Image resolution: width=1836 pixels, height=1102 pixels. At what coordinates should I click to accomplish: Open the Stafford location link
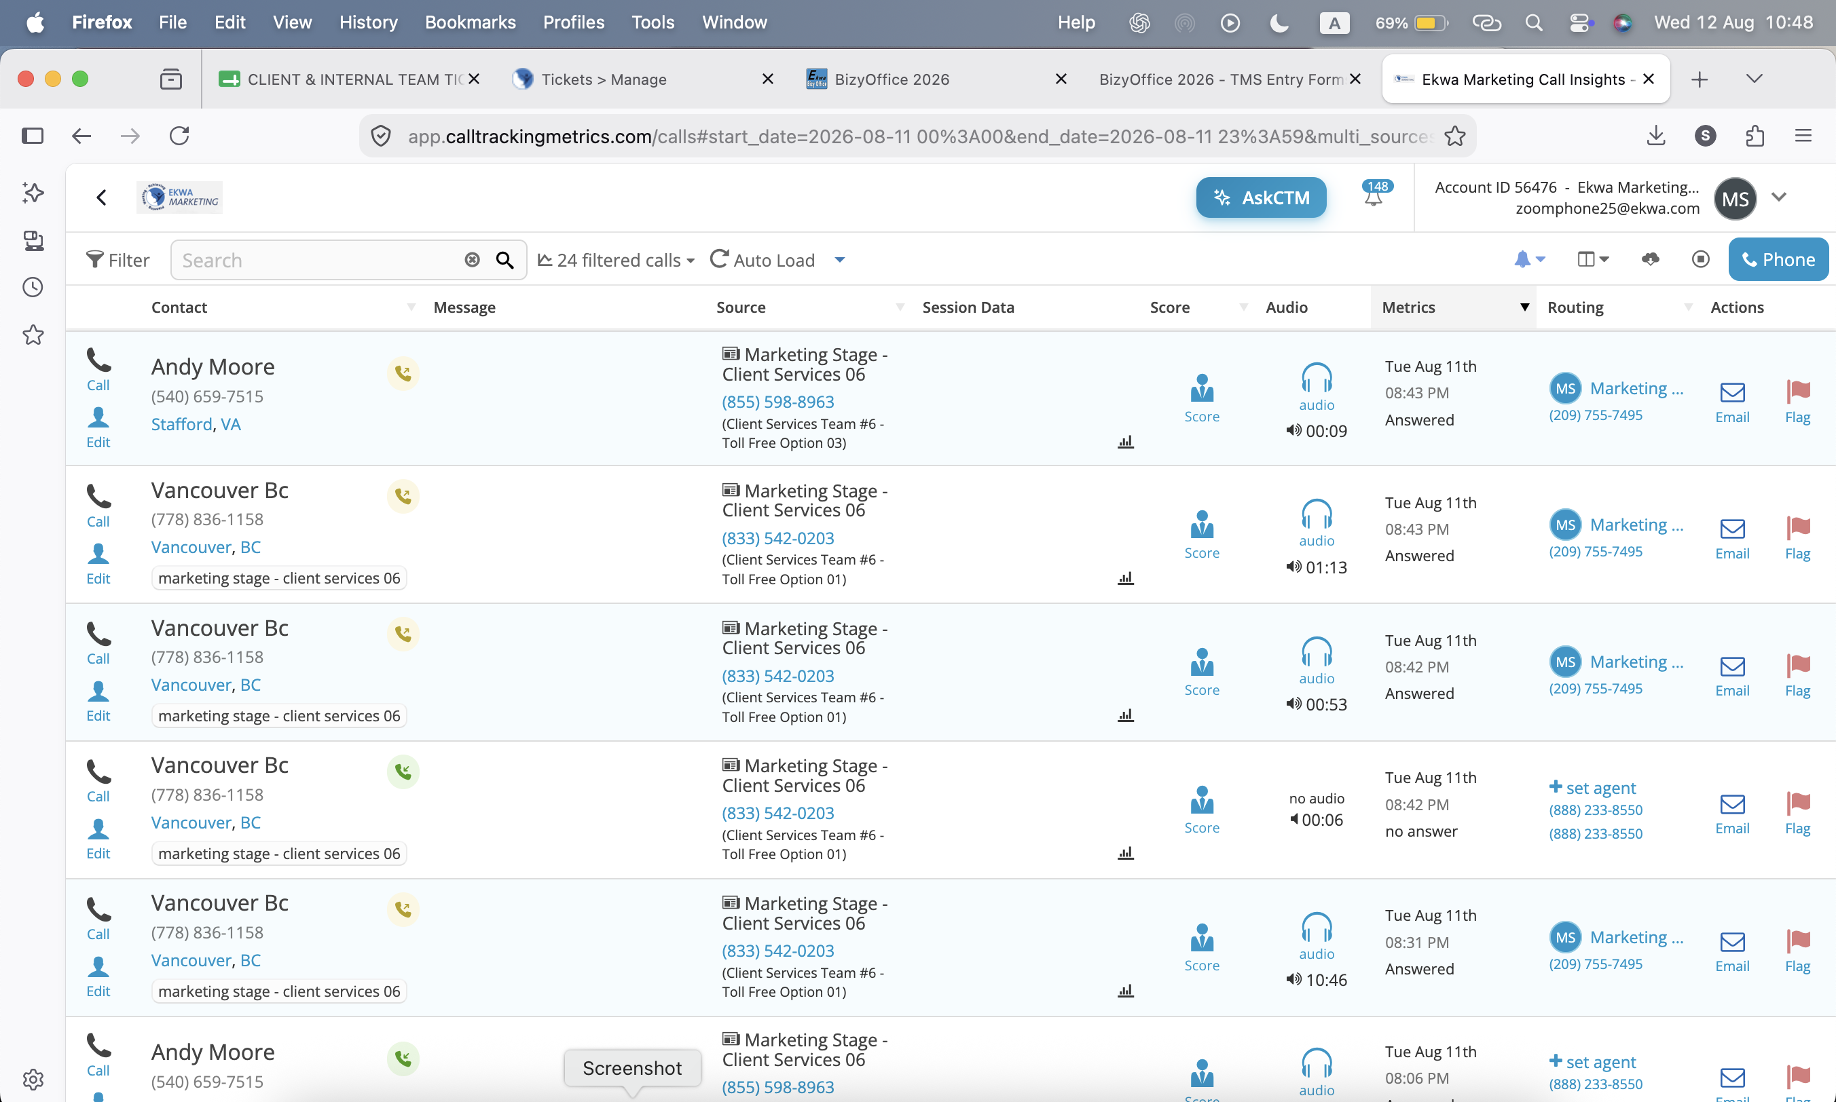[x=181, y=424]
